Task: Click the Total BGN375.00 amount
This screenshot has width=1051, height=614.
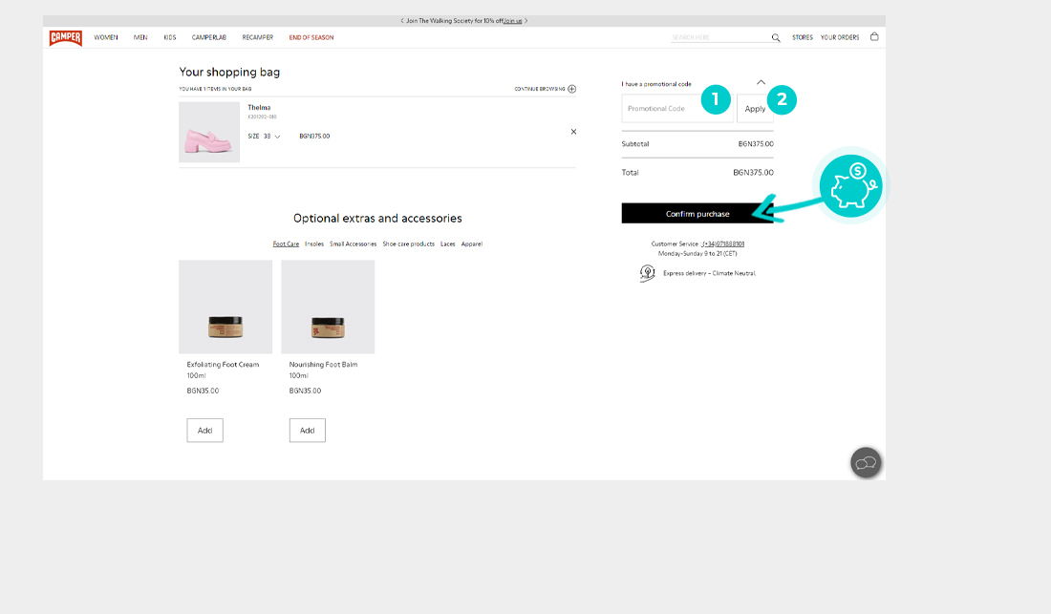Action: coord(754,172)
